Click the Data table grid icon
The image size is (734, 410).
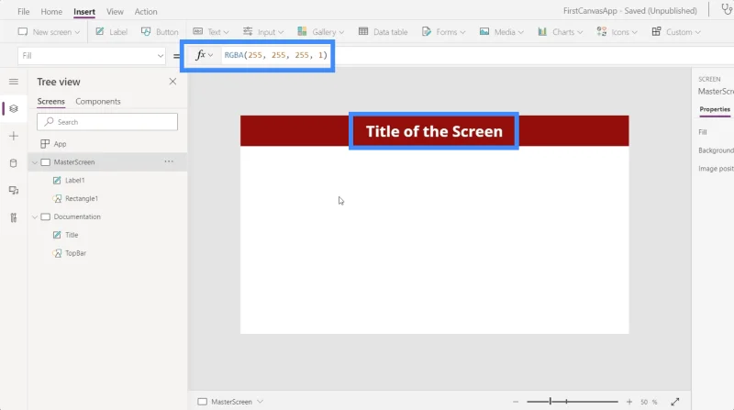pos(363,31)
